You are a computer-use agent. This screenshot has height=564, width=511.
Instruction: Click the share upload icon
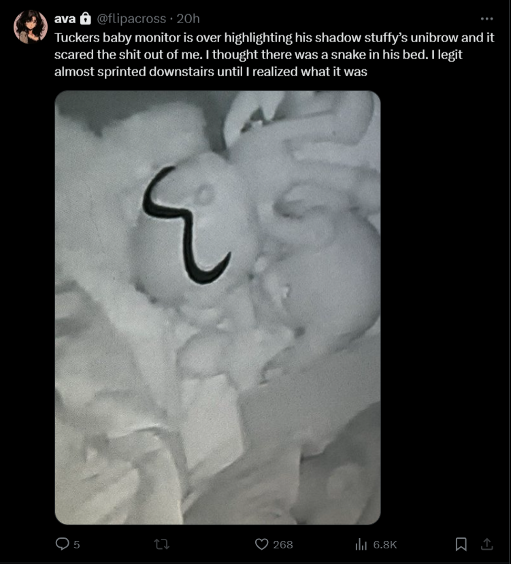tap(487, 544)
